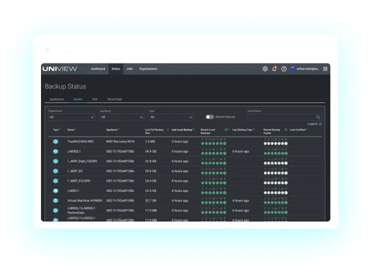Click the user avatar icon
The image size is (372, 279).
[x=293, y=68]
